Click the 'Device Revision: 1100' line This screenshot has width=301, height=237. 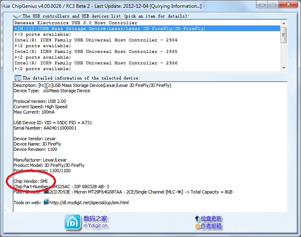tap(35, 149)
